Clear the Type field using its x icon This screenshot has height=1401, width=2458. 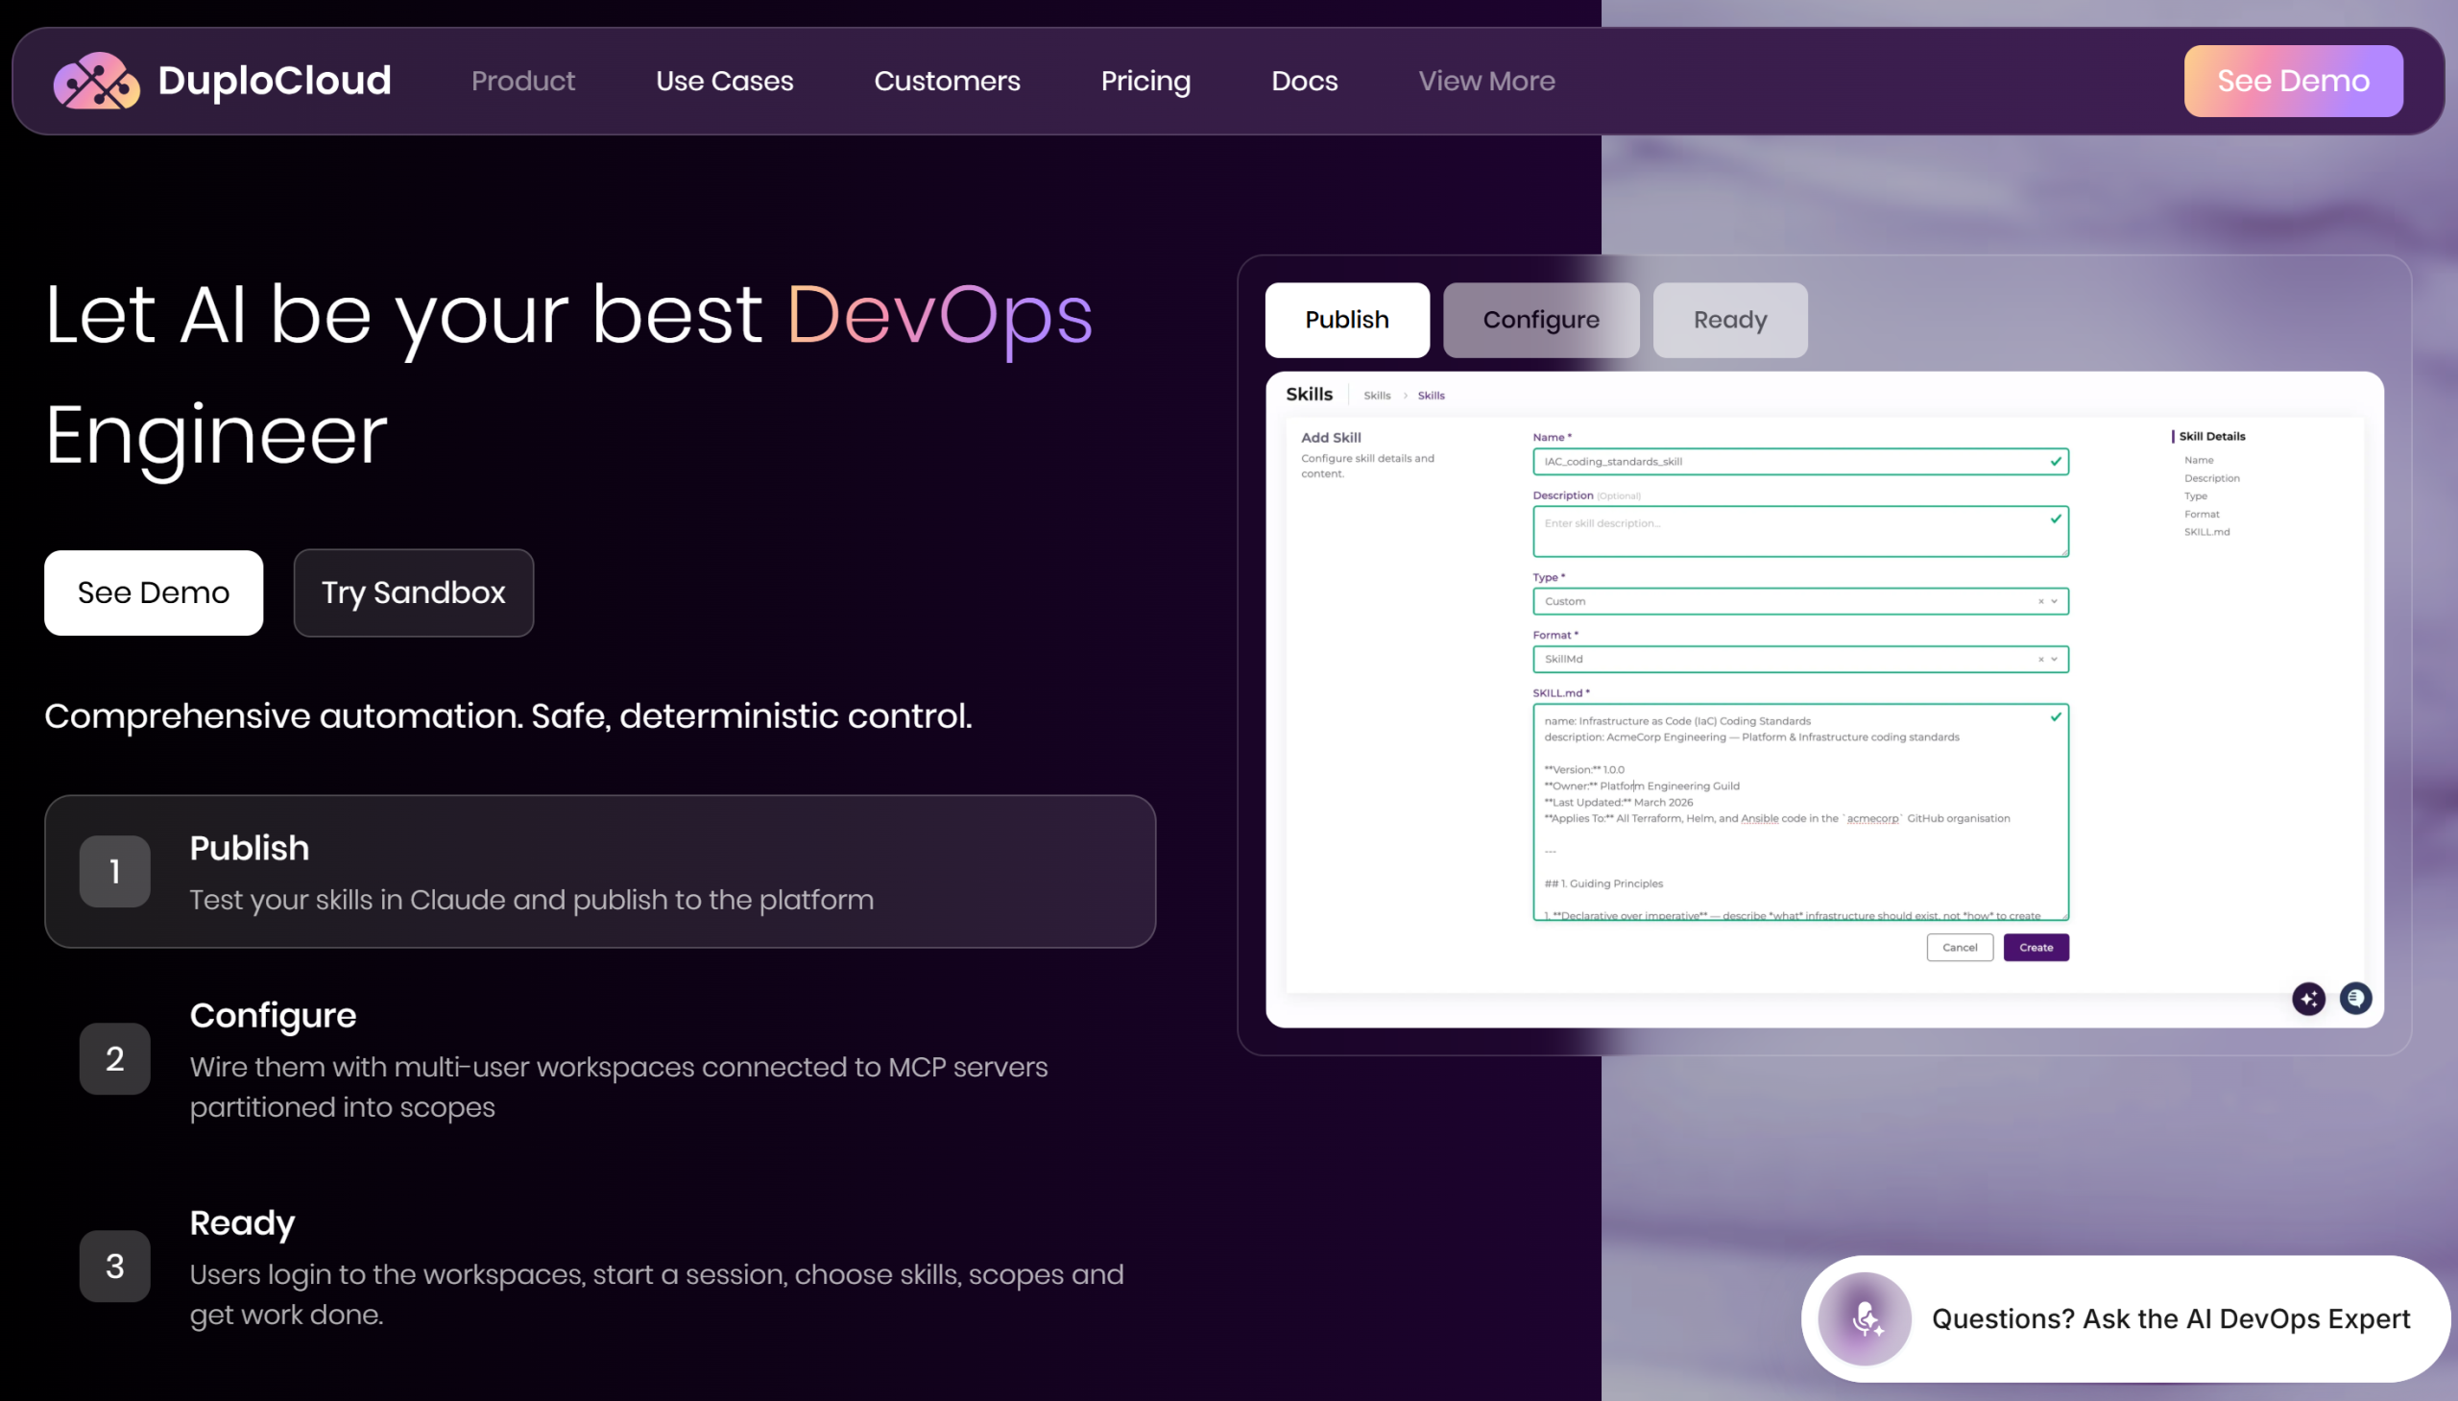click(2039, 601)
